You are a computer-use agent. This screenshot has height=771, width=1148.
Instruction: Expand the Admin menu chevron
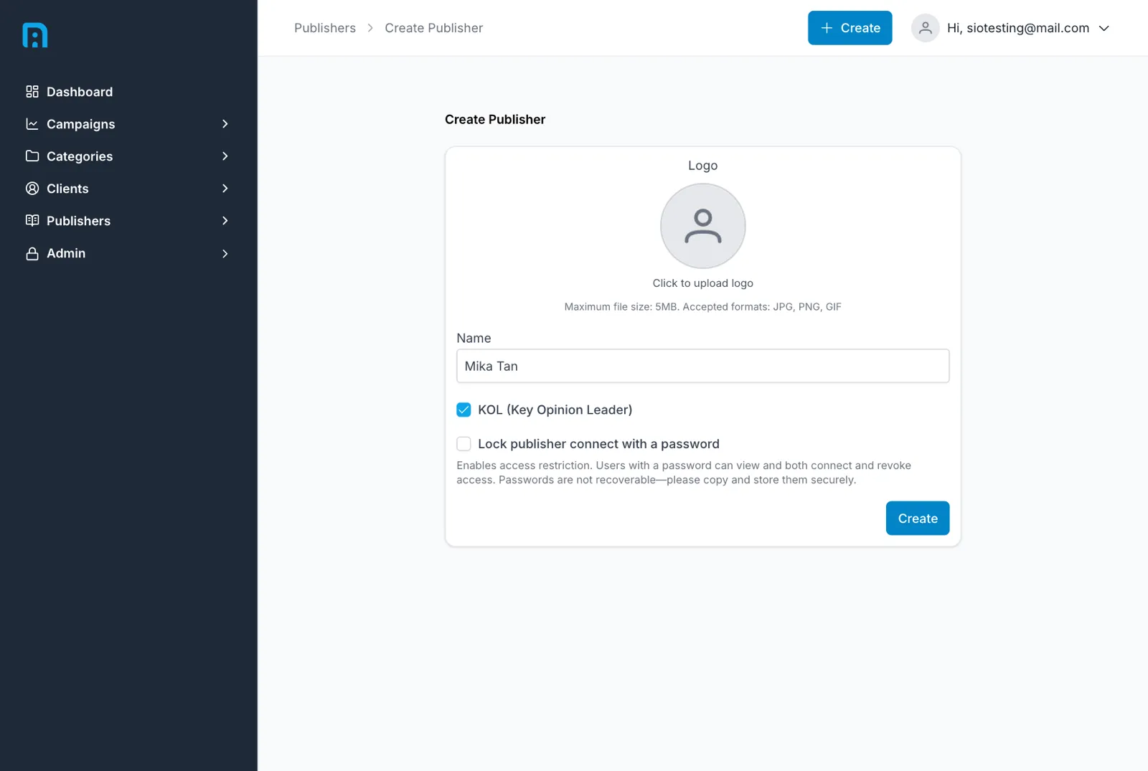(x=225, y=254)
